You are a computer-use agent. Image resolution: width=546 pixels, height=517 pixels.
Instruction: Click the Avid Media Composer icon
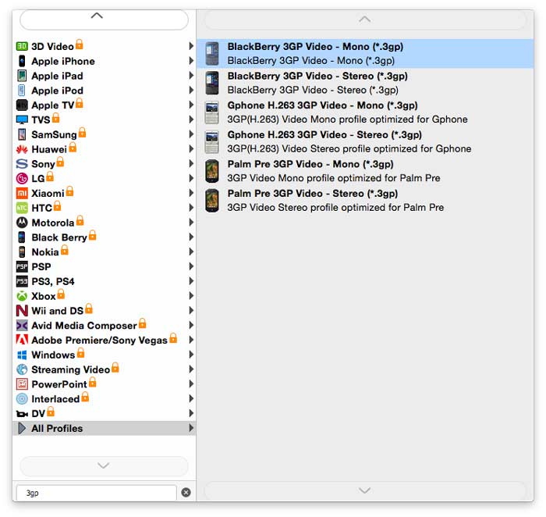click(22, 325)
